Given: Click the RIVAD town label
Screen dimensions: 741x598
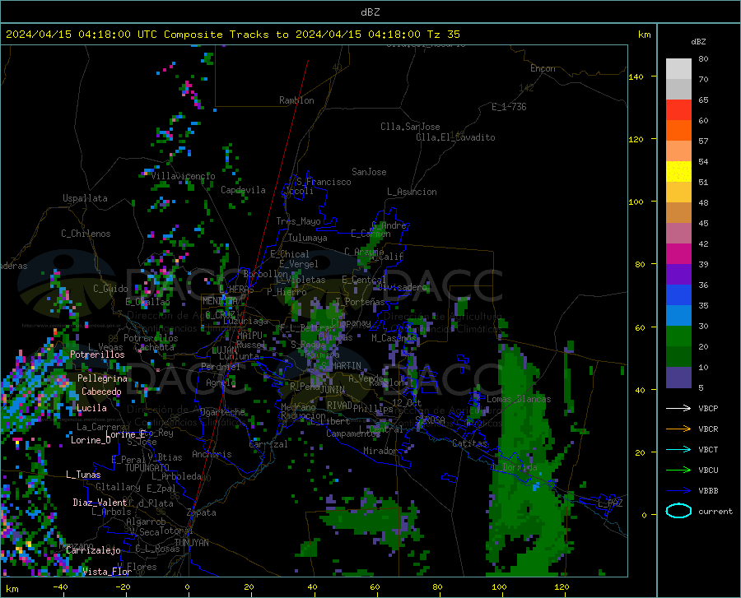Looking at the screenshot, I should point(339,406).
